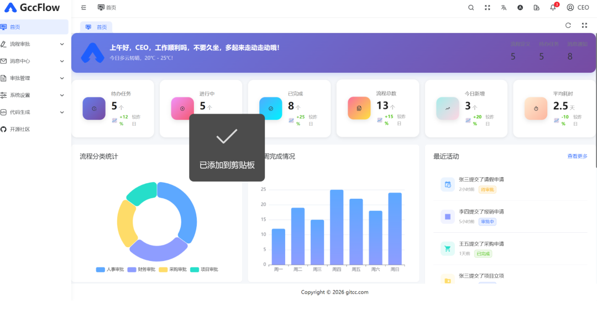Image resolution: width=597 pixels, height=314 pixels.
Task: Click the folder icon of 张三提交了项目立项
Action: click(448, 279)
